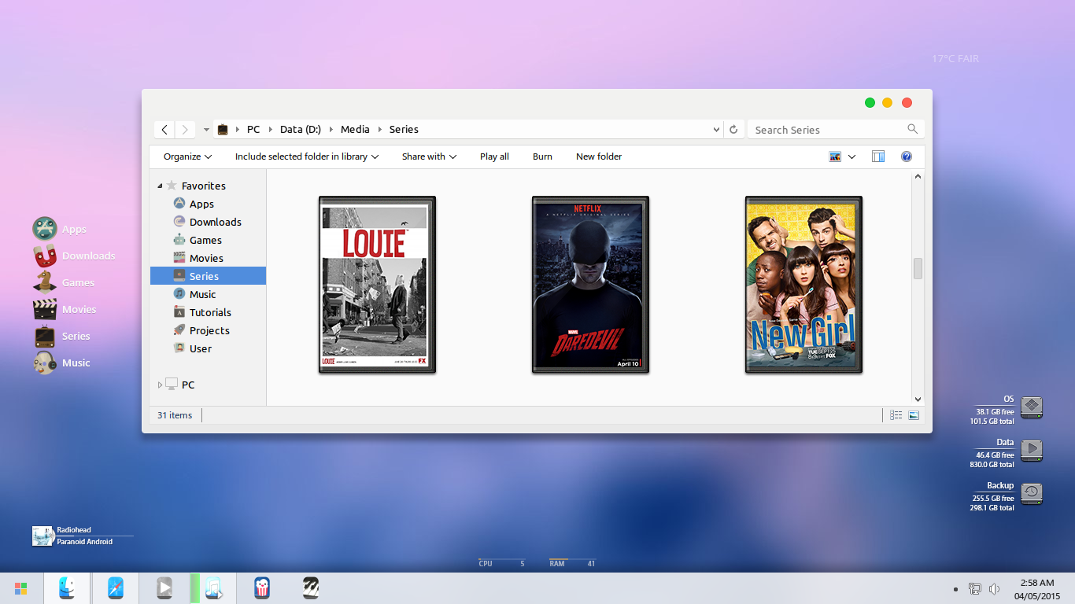Go forward with the right arrow
The height and width of the screenshot is (604, 1075).
[185, 130]
